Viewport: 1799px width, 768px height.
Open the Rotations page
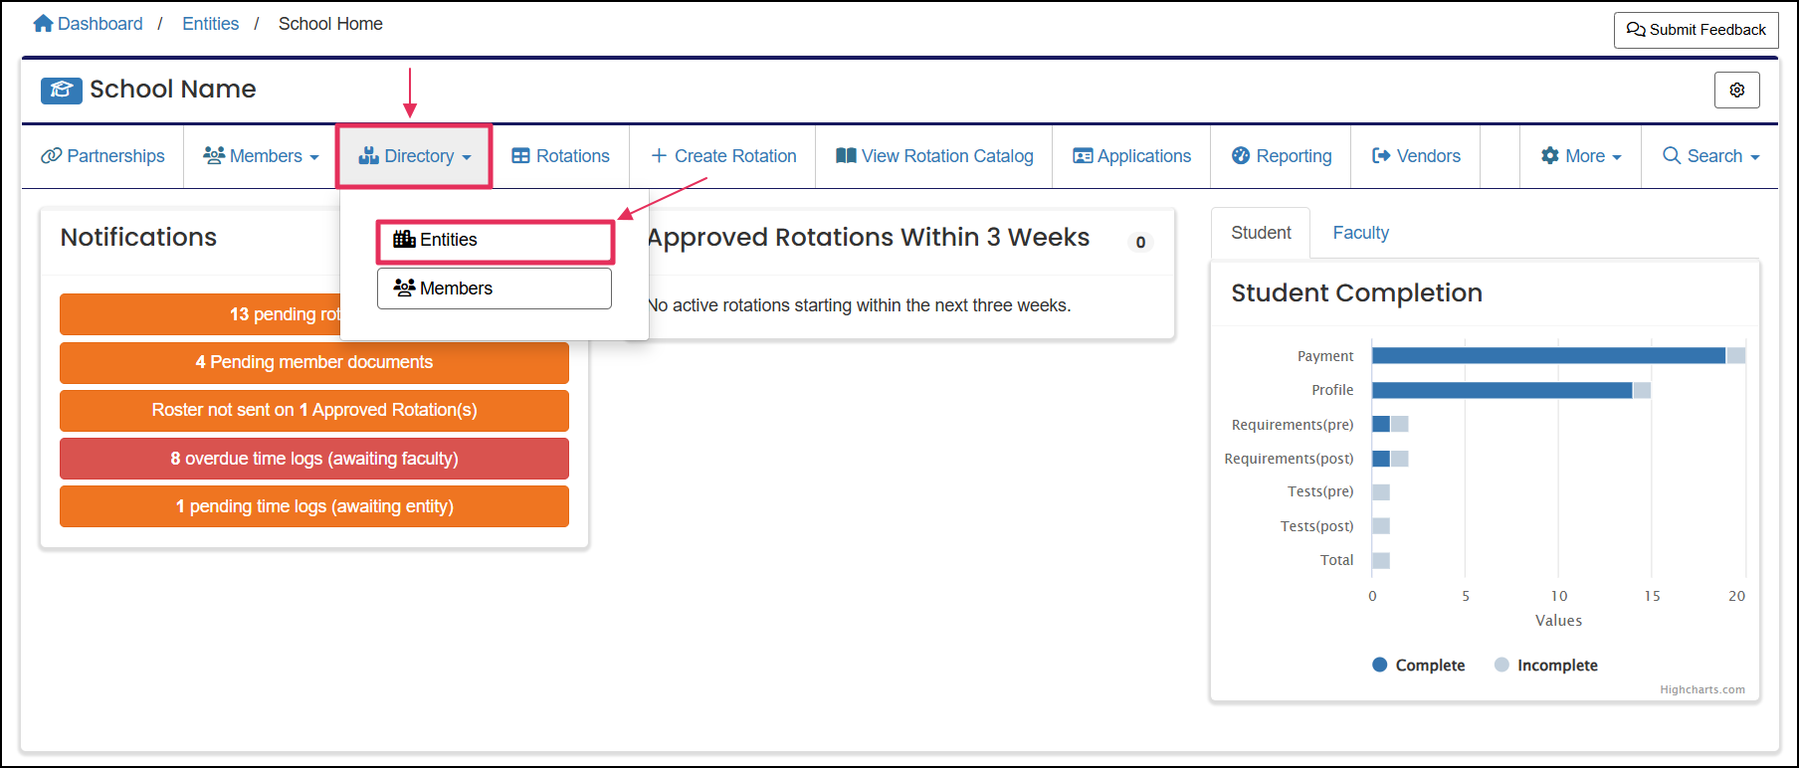click(560, 156)
